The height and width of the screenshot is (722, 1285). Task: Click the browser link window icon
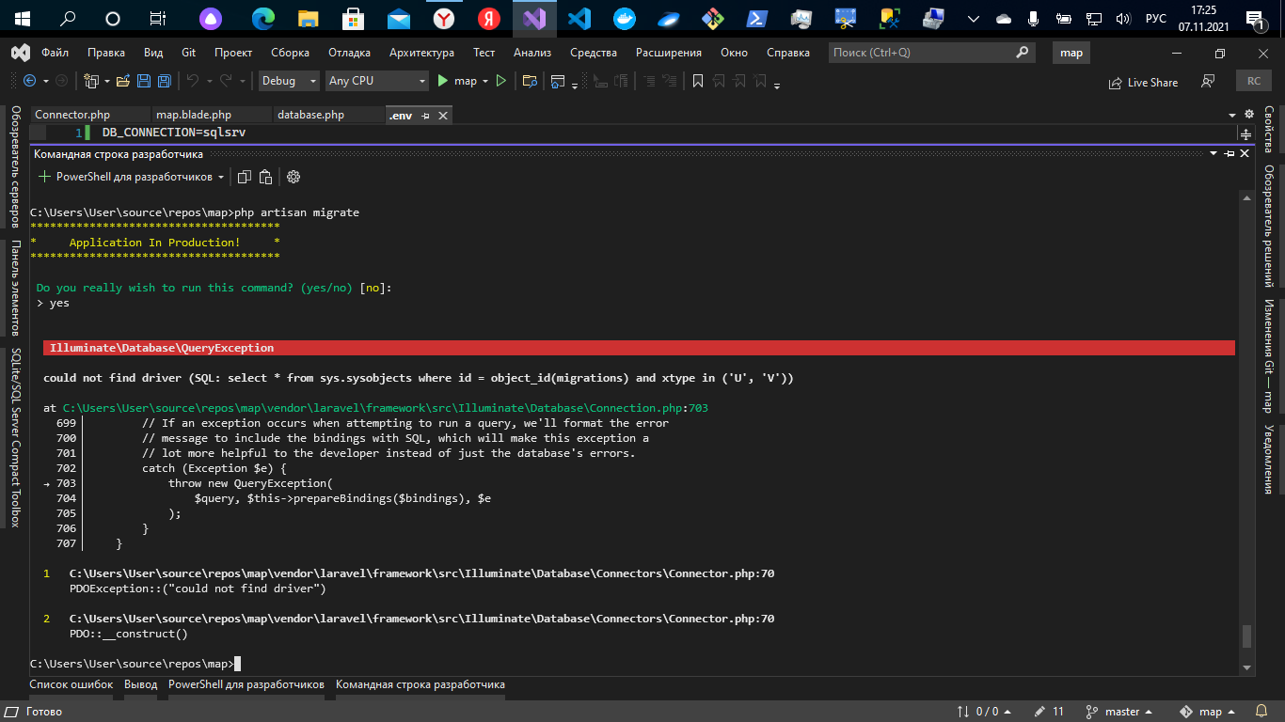click(x=558, y=81)
